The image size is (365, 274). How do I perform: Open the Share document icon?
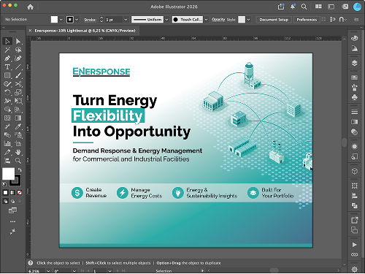281,7
